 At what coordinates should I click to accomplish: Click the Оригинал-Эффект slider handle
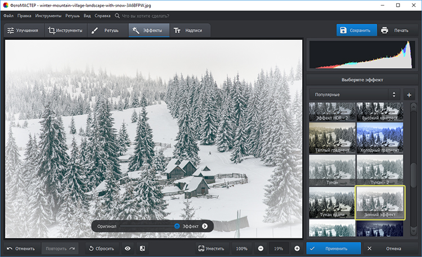[177, 226]
